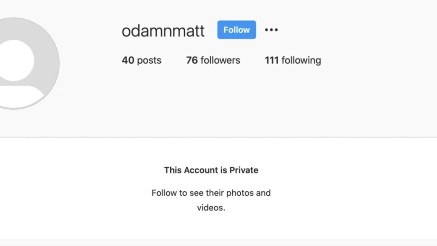Open the 111 following list
This screenshot has height=246, width=437.
tap(293, 60)
